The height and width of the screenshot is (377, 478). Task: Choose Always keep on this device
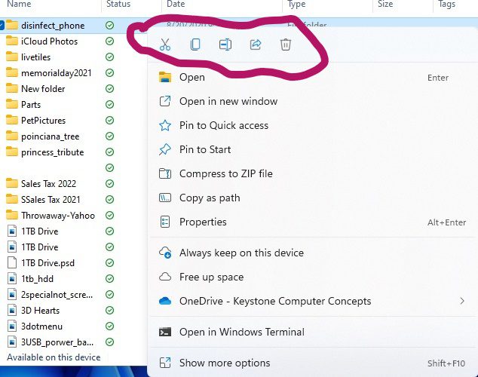(312, 253)
